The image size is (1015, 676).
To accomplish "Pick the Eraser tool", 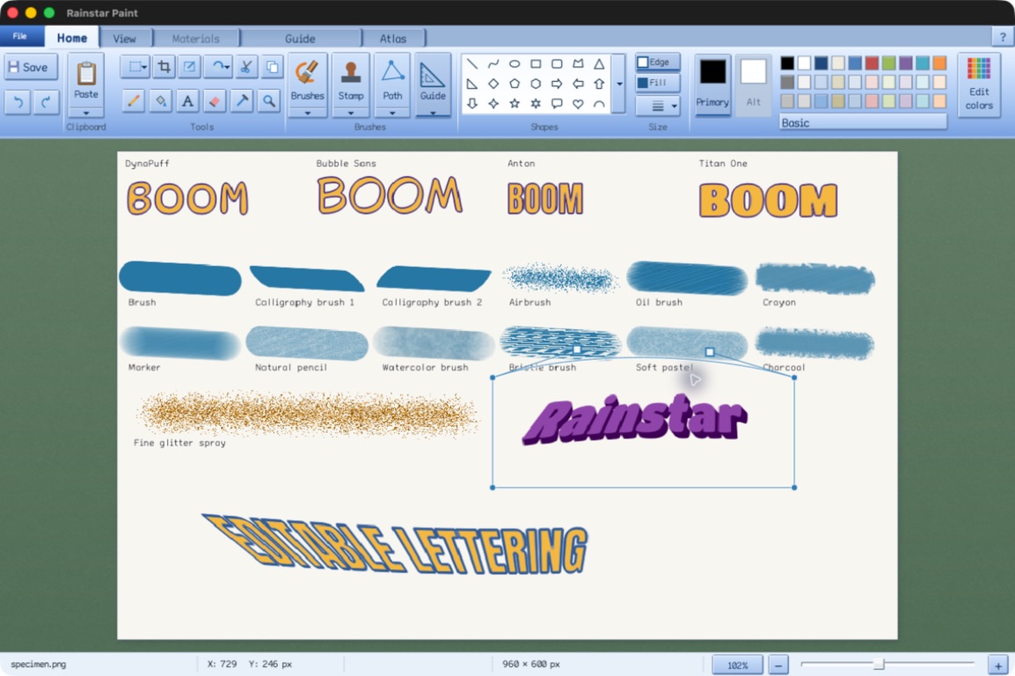I will click(215, 101).
